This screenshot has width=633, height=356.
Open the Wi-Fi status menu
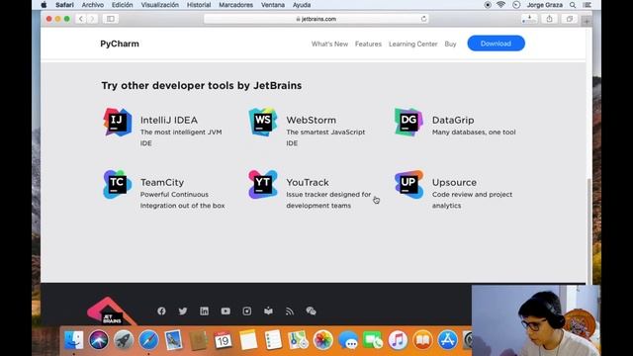[x=500, y=5]
